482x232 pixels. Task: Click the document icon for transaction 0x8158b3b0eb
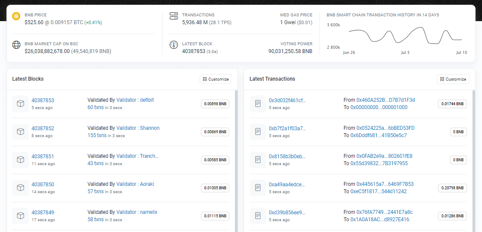point(258,160)
